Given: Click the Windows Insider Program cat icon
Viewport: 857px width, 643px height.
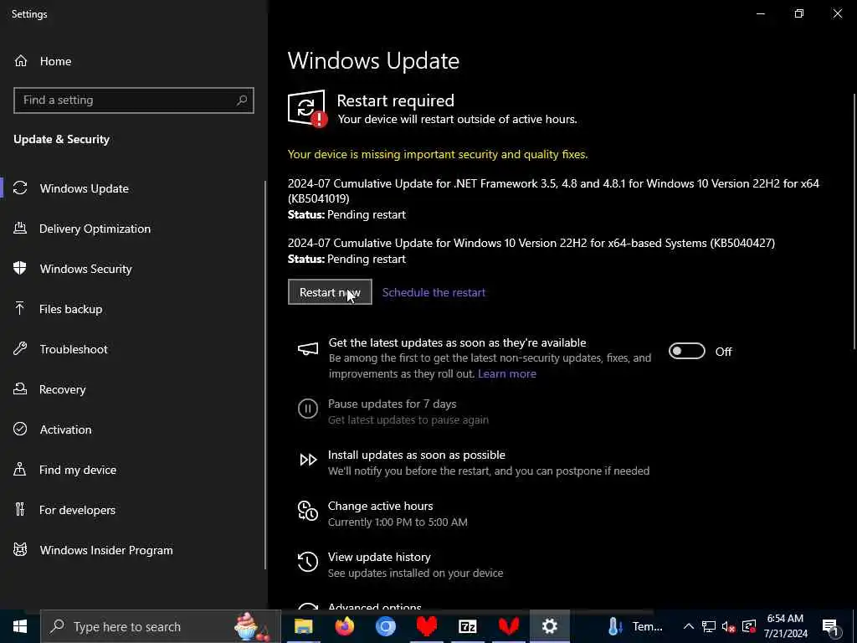Looking at the screenshot, I should [x=20, y=550].
